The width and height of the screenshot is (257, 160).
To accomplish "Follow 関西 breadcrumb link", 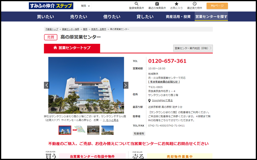I will [x=85, y=29].
